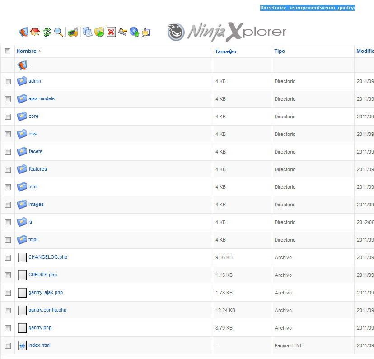Click the '1.15 KB' size cell
This screenshot has height=359, width=374.
click(224, 275)
